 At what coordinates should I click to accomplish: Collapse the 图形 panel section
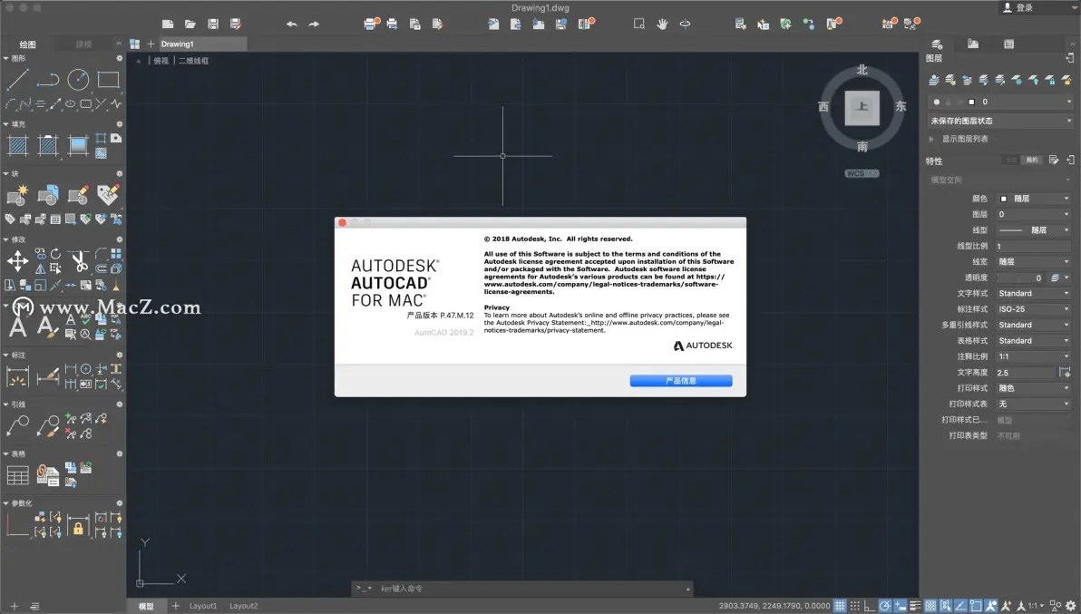tap(6, 59)
